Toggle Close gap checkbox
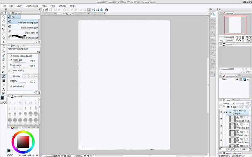The height and width of the screenshot is (157, 252). 11,60
